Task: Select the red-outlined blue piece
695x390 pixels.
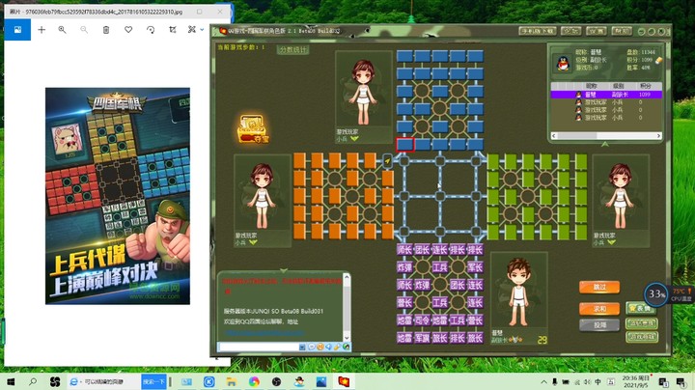Action: (404, 144)
